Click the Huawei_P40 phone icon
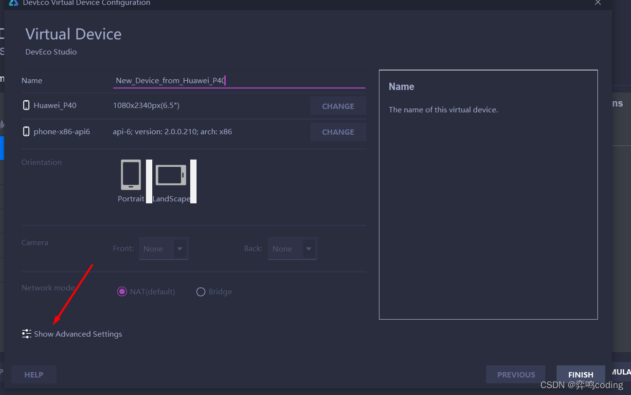 click(x=26, y=105)
